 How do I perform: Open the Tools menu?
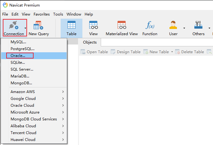click(58, 14)
